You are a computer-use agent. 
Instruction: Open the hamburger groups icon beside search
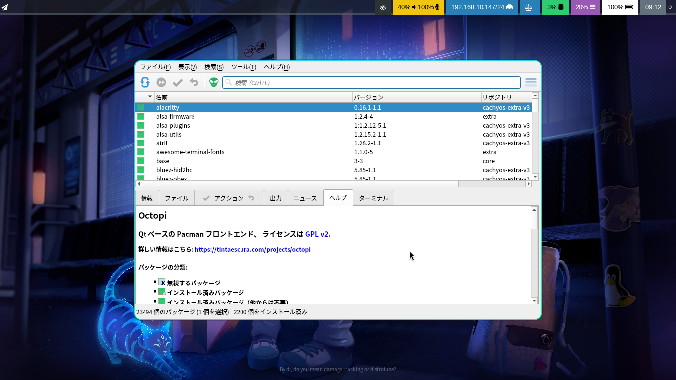coord(531,82)
